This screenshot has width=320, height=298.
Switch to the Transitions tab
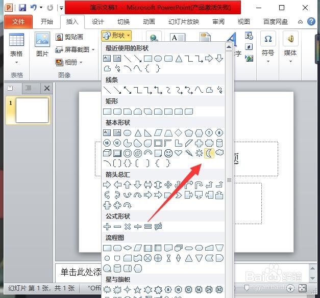click(124, 21)
